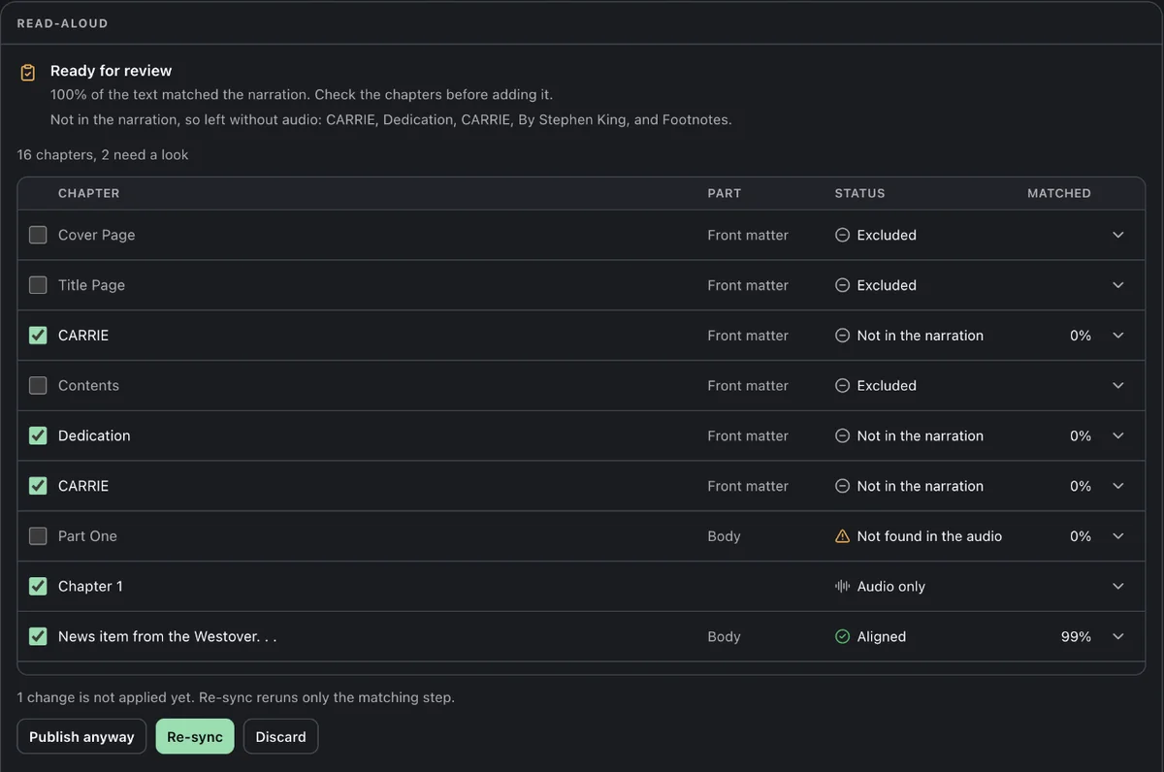The height and width of the screenshot is (772, 1164).
Task: Untick the Chapter 1 checkbox
Action: pos(38,586)
